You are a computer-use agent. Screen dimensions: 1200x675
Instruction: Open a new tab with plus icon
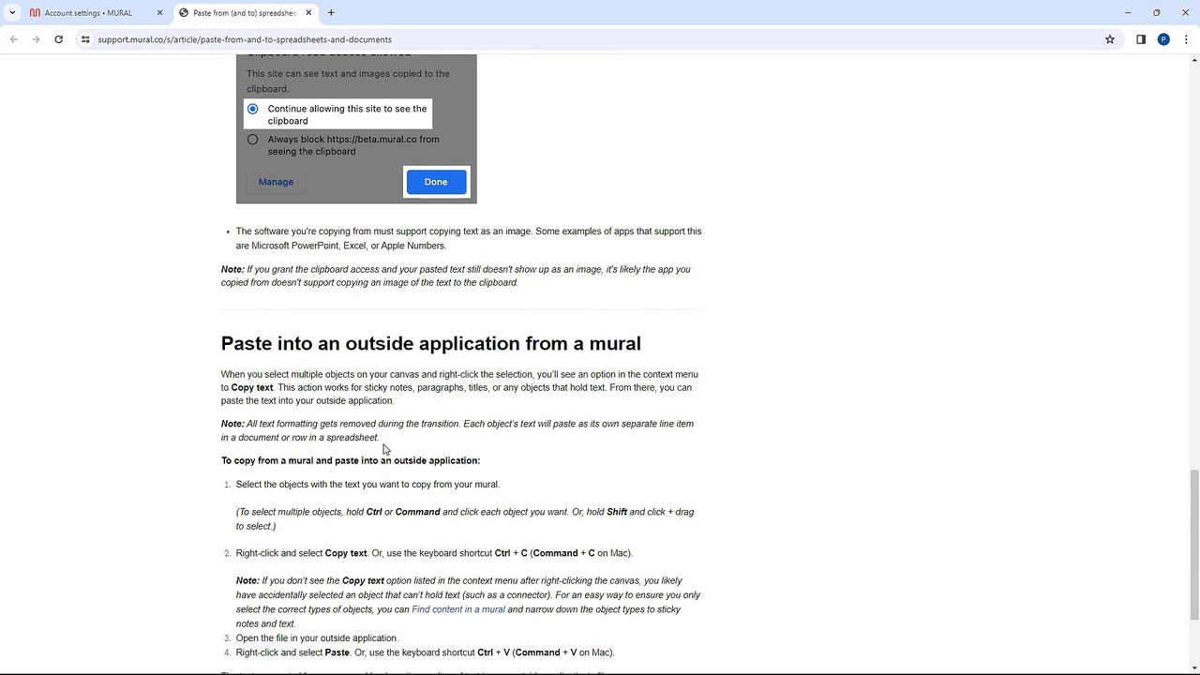click(x=331, y=13)
